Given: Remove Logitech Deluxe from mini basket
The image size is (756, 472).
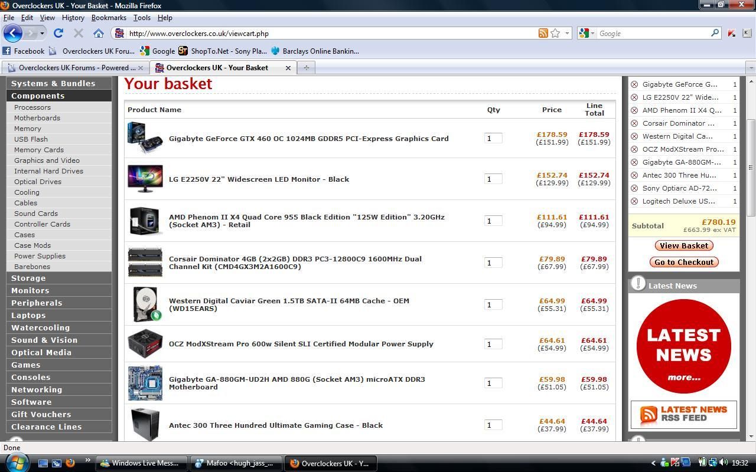Looking at the screenshot, I should tap(634, 201).
